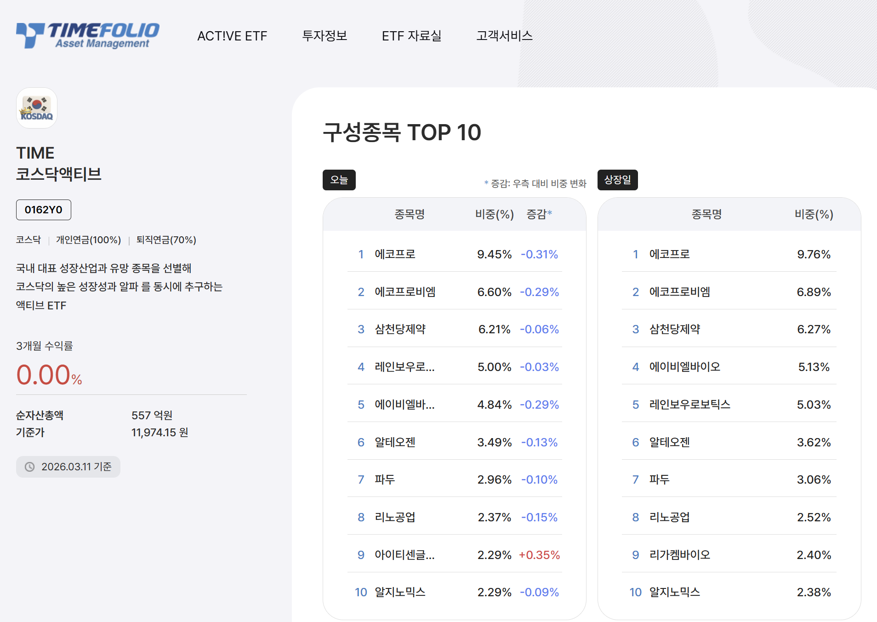
Task: Click 알지노믹스 in the today table
Action: (400, 592)
